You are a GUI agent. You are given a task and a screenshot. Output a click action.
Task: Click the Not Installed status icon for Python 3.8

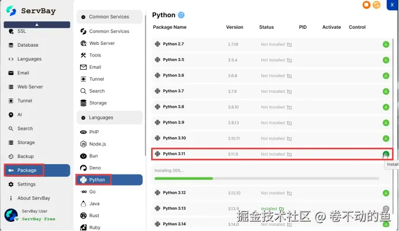(289, 107)
